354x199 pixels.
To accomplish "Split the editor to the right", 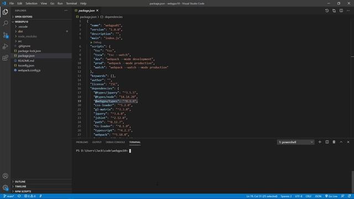I will [x=341, y=11].
